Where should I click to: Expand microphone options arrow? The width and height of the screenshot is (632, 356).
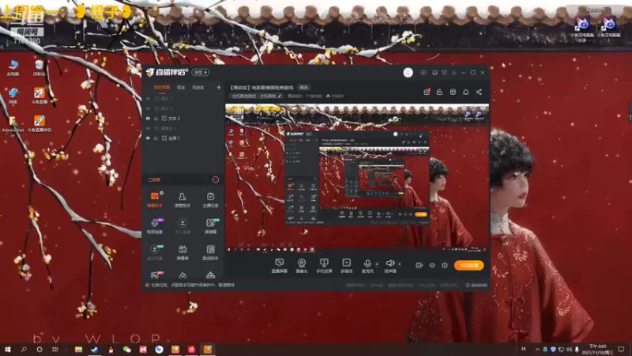click(377, 264)
